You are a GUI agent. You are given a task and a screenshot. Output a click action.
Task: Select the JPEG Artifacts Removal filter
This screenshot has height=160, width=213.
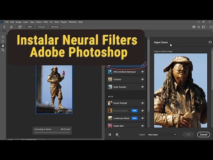tap(126, 72)
